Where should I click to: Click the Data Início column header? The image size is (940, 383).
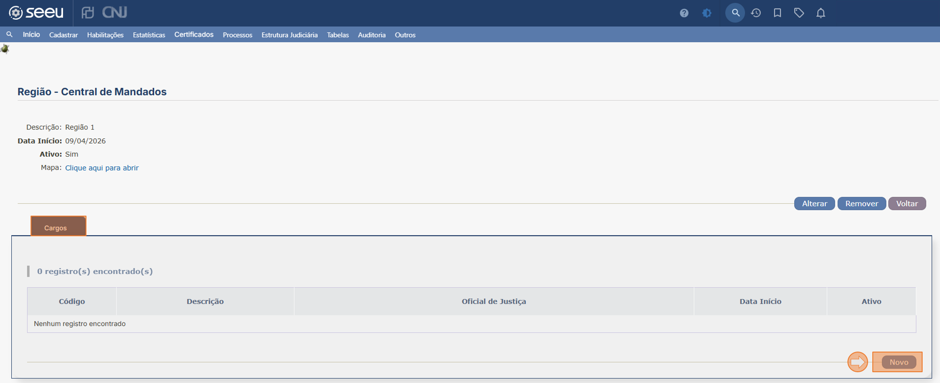[760, 301]
